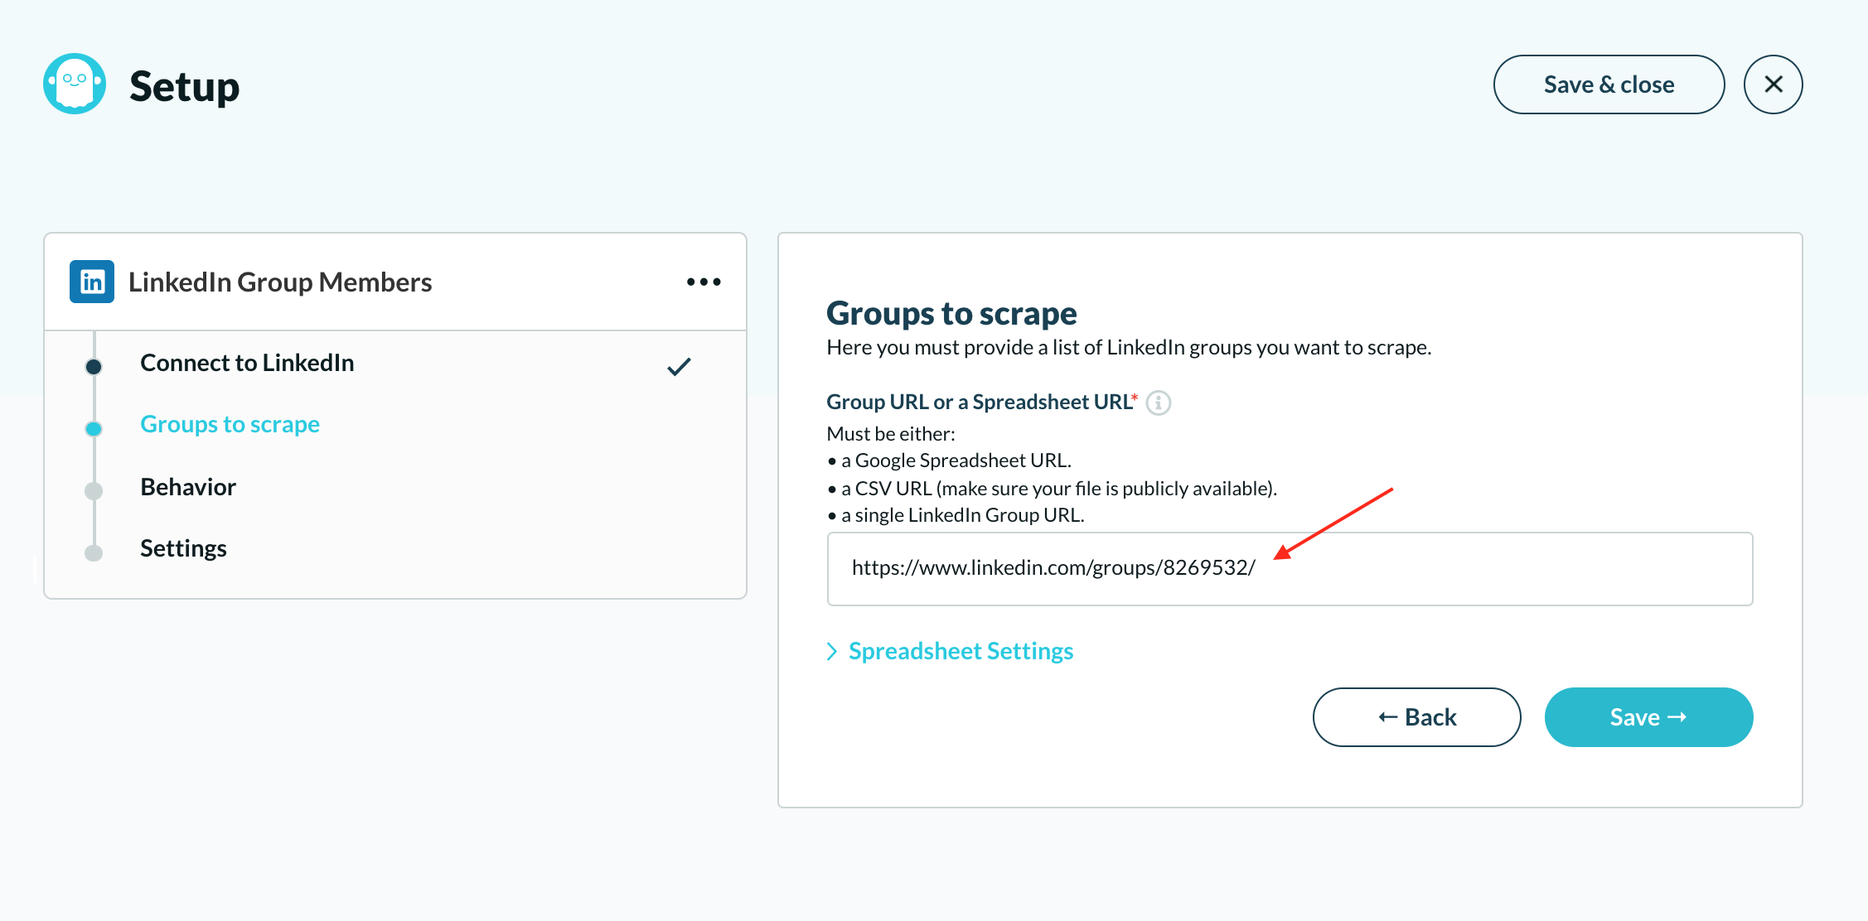The height and width of the screenshot is (921, 1868).
Task: Click the 'Here you must provide a list' description
Action: 1129,347
